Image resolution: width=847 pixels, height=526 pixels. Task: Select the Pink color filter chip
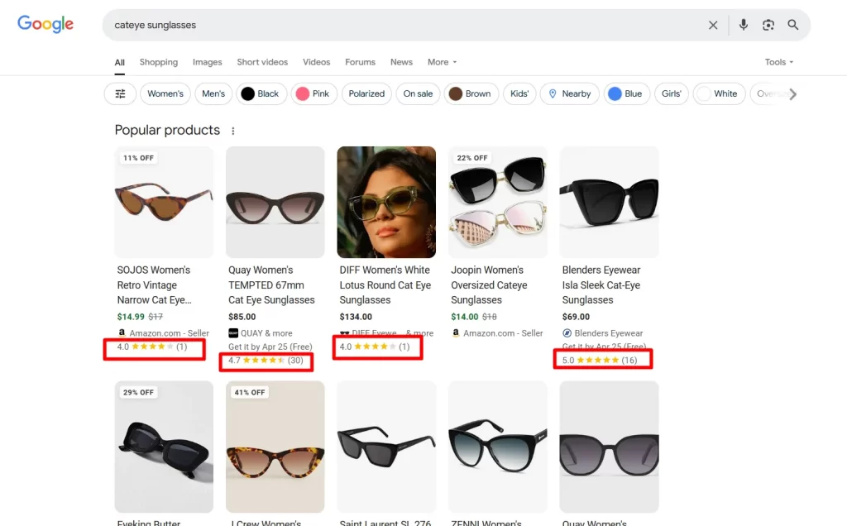313,94
